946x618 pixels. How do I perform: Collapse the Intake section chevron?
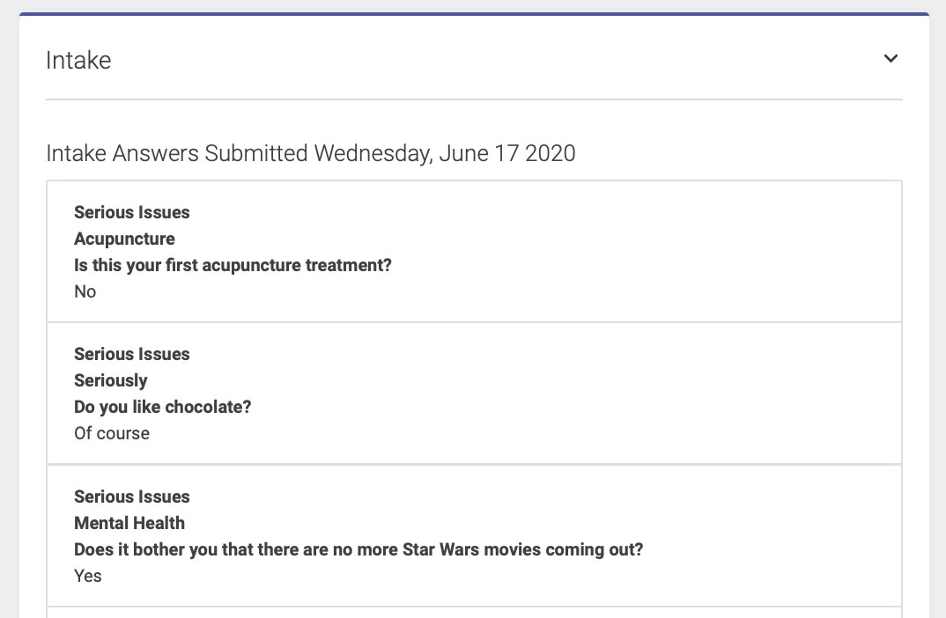891,58
